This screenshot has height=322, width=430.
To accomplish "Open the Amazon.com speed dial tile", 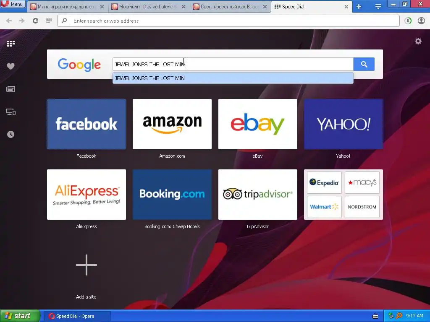I will click(x=172, y=124).
